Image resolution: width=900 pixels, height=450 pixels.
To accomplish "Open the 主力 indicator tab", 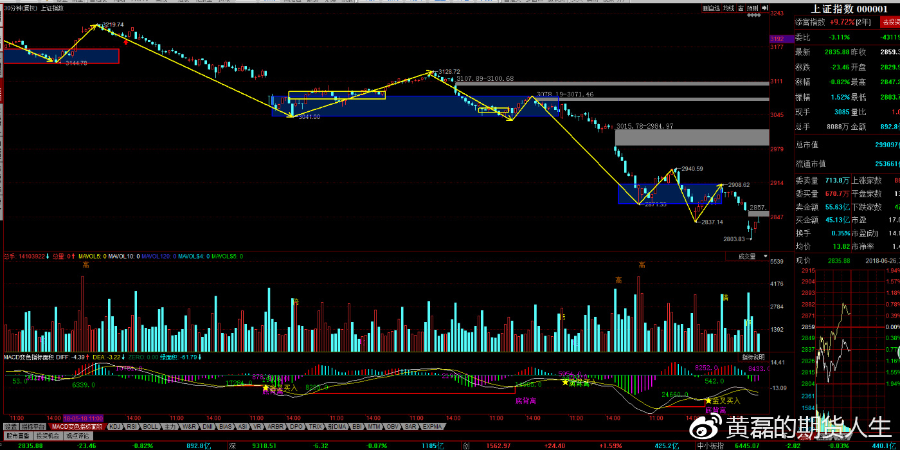I will [170, 426].
